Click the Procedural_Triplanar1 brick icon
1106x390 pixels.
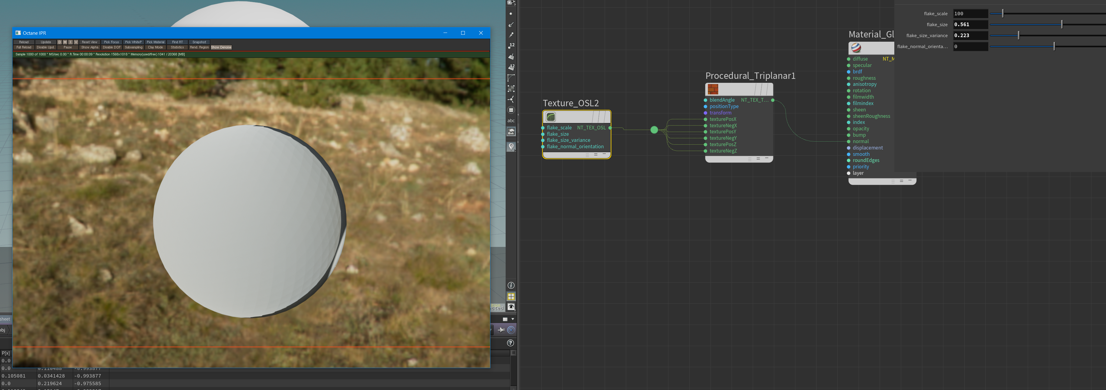click(x=713, y=89)
